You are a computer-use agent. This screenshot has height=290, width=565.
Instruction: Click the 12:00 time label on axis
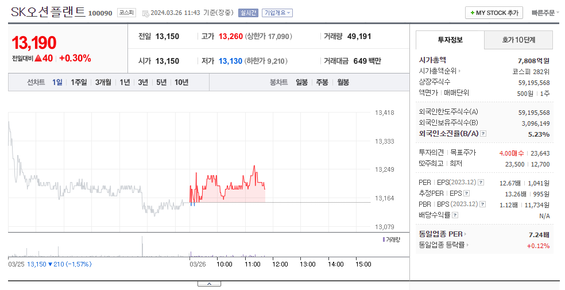(x=280, y=264)
